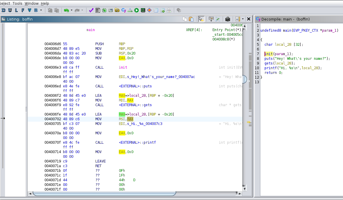Toggle mouse hover popups in Listing
This screenshot has width=343, height=200.
pos(201,19)
